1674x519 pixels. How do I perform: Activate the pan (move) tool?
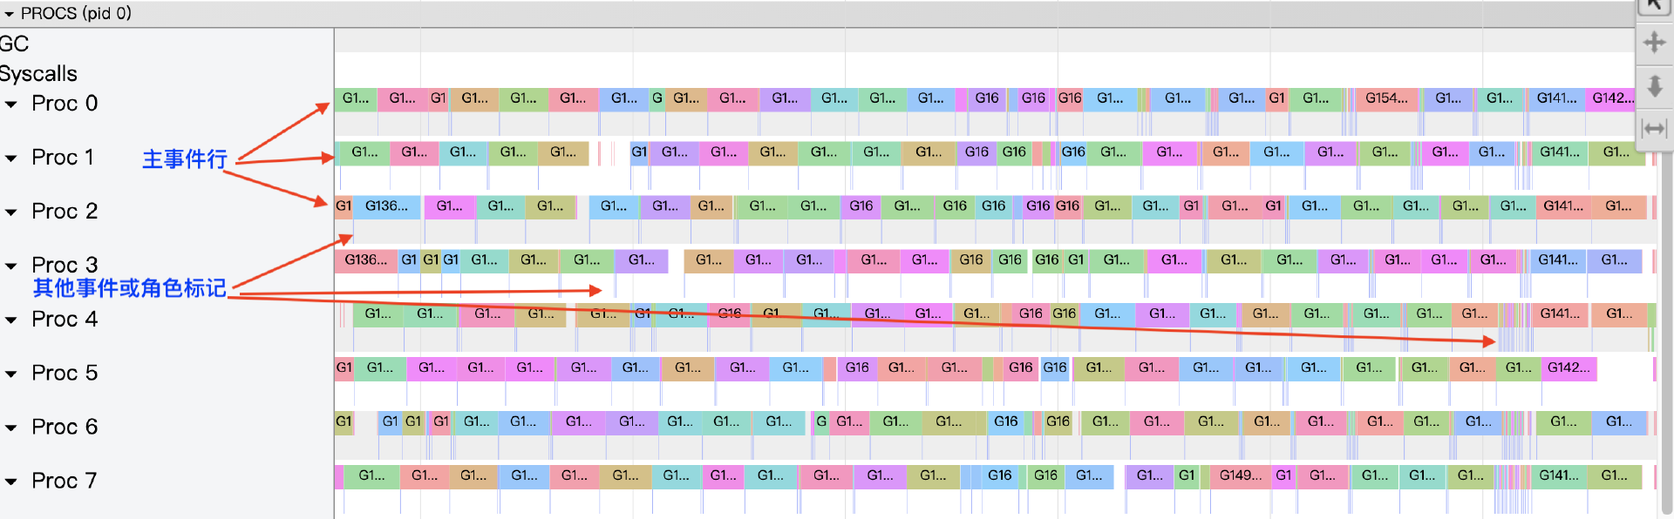1654,42
